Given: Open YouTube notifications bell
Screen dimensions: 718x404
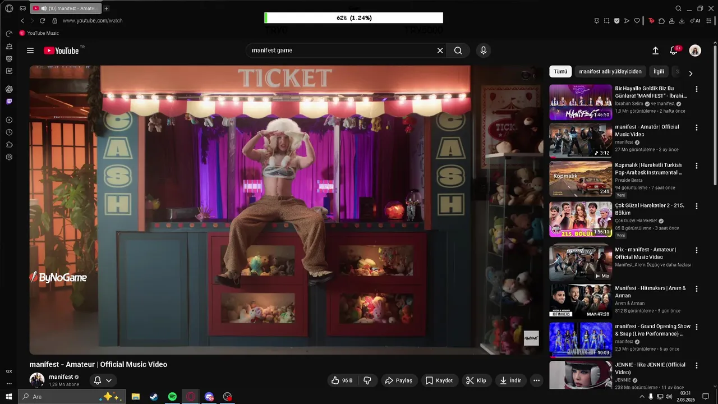Looking at the screenshot, I should pos(674,50).
